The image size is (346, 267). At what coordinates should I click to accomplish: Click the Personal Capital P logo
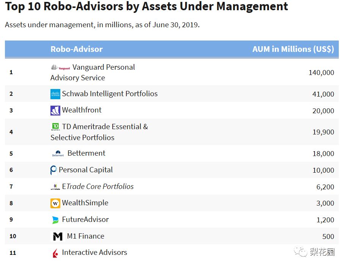pyautogui.click(x=53, y=170)
